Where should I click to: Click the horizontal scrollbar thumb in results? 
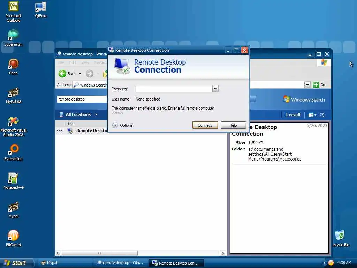(99, 253)
